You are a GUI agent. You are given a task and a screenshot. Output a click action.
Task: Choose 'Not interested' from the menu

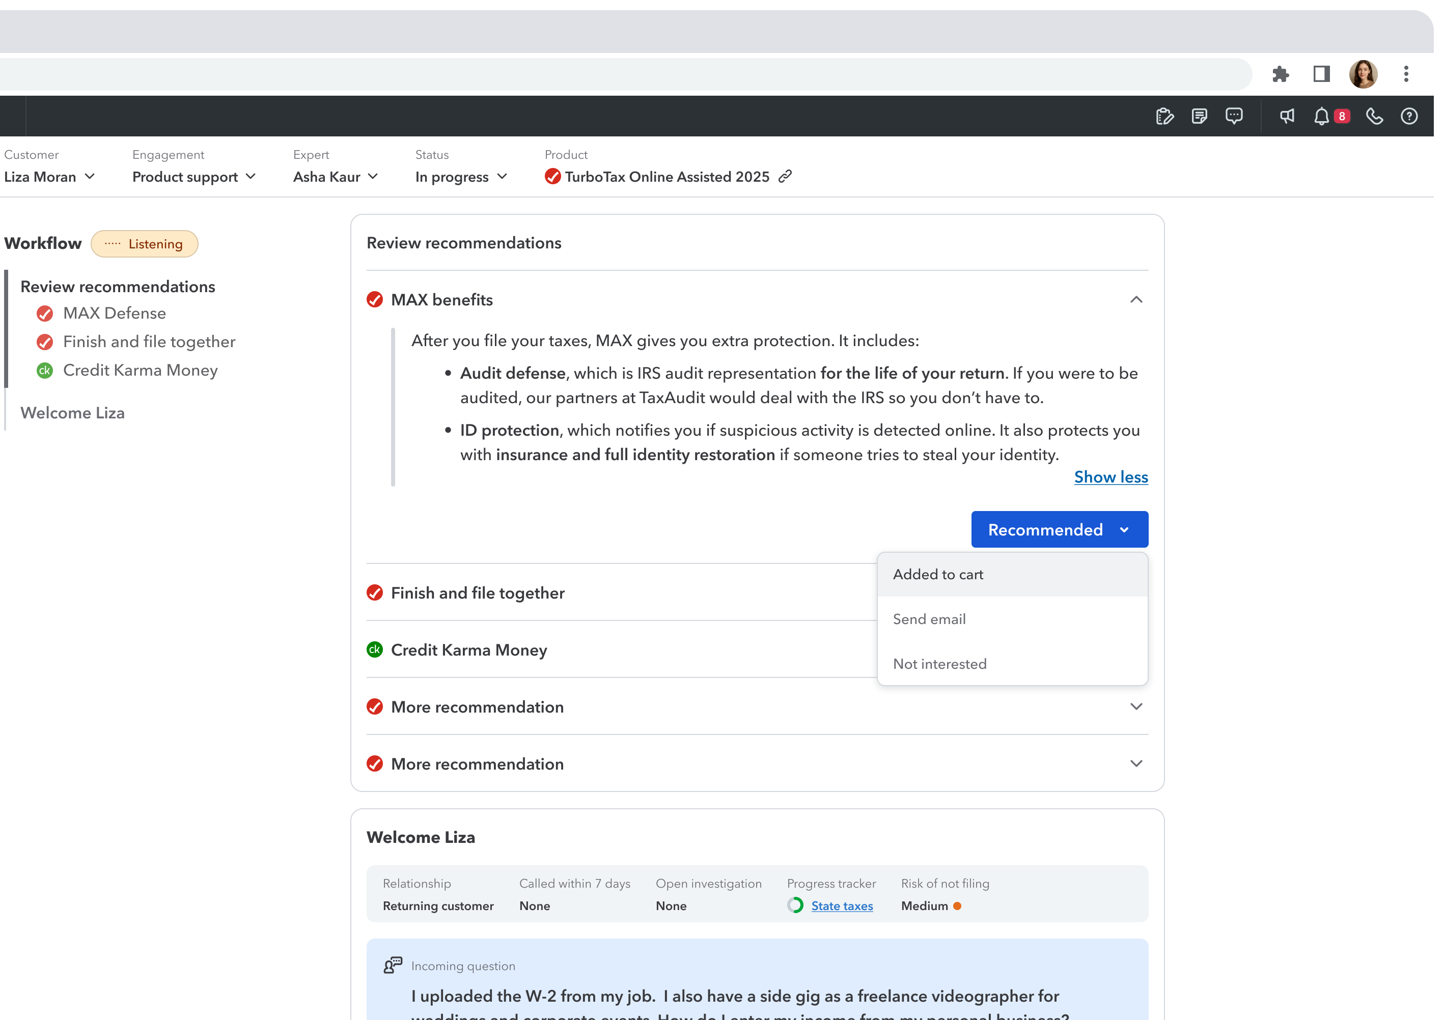[939, 663]
